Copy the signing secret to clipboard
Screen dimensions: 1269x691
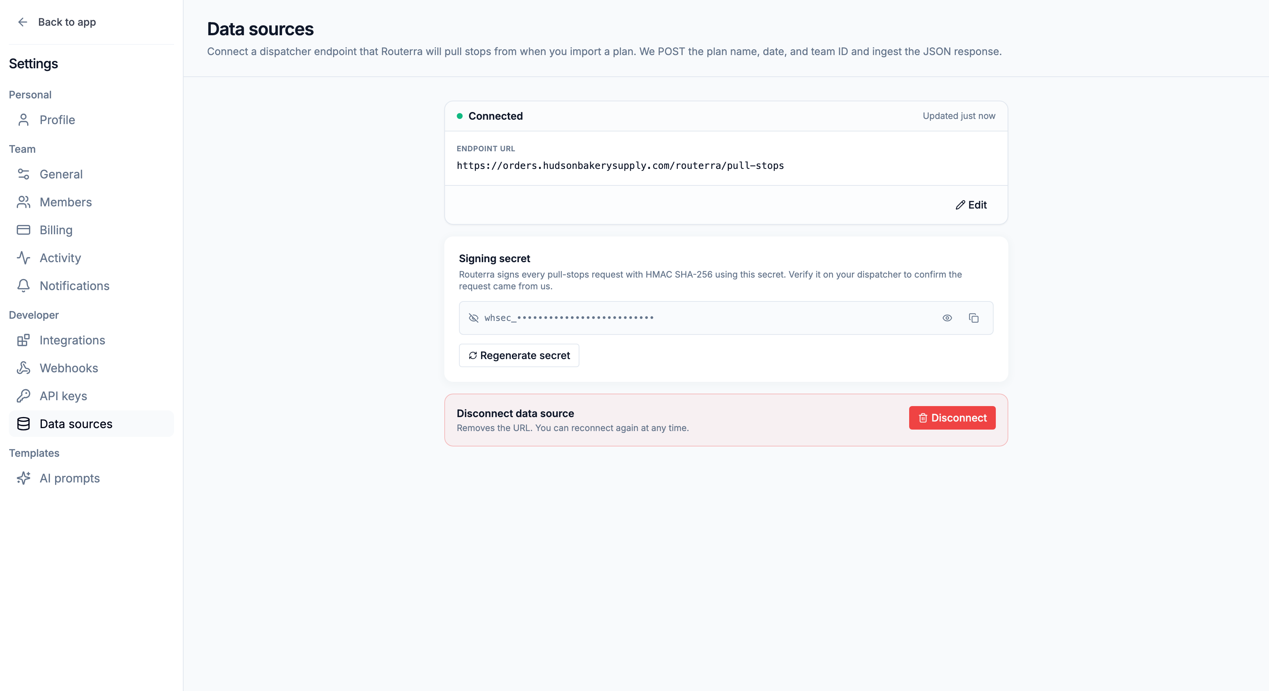[973, 318]
